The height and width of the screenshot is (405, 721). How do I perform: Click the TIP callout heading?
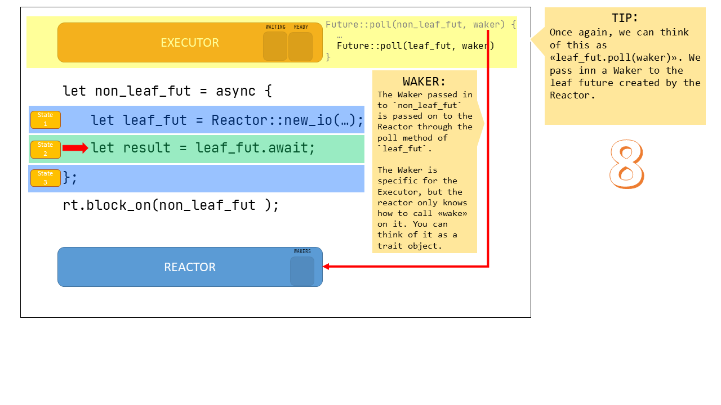coord(625,18)
